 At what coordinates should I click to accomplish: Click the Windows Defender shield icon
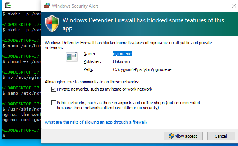click(x=52, y=23)
